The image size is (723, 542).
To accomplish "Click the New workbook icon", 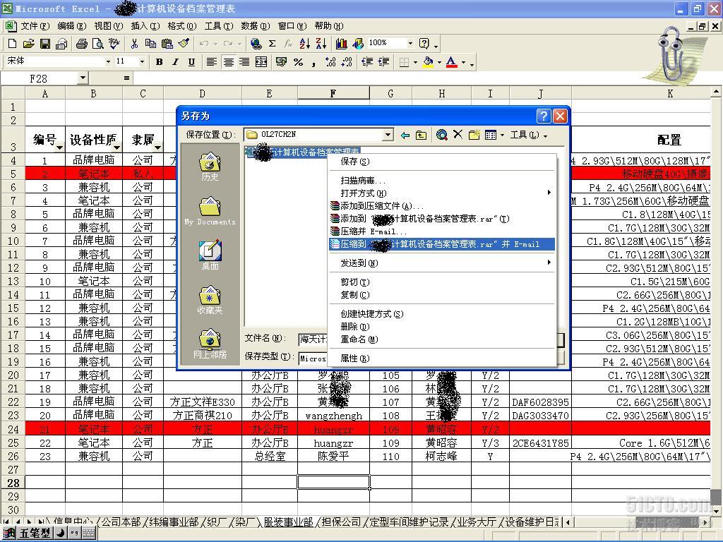I will (13, 44).
